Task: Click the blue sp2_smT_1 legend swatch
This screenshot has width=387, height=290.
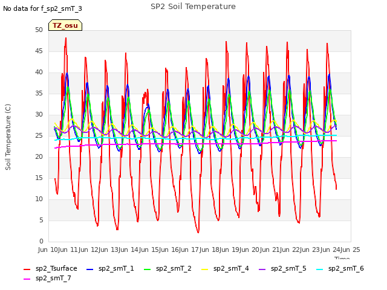Action: pyautogui.click(x=90, y=269)
